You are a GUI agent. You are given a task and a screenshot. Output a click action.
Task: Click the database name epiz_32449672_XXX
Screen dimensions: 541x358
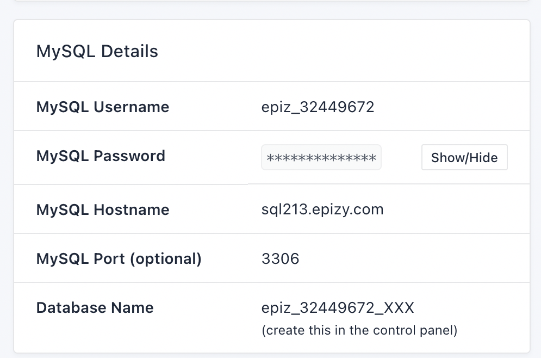[x=338, y=307]
